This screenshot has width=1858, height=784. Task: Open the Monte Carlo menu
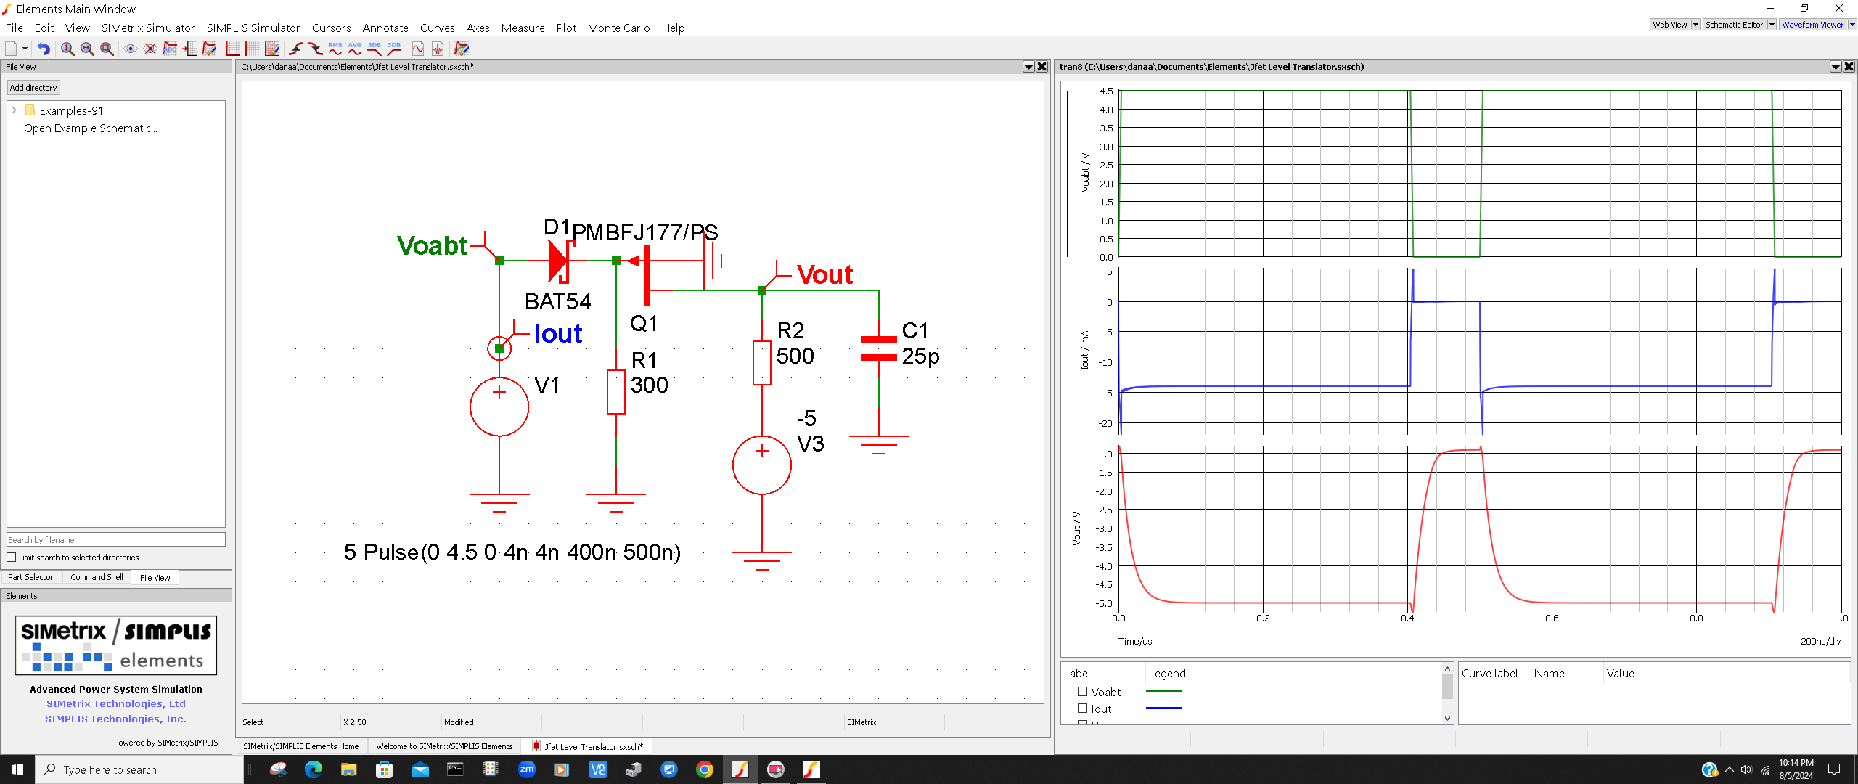[x=619, y=28]
